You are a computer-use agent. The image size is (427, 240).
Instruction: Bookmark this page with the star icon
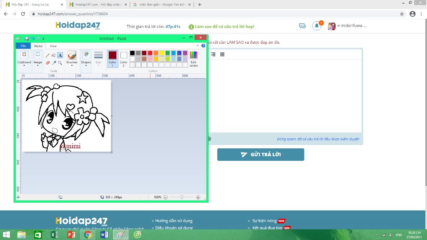click(402, 14)
